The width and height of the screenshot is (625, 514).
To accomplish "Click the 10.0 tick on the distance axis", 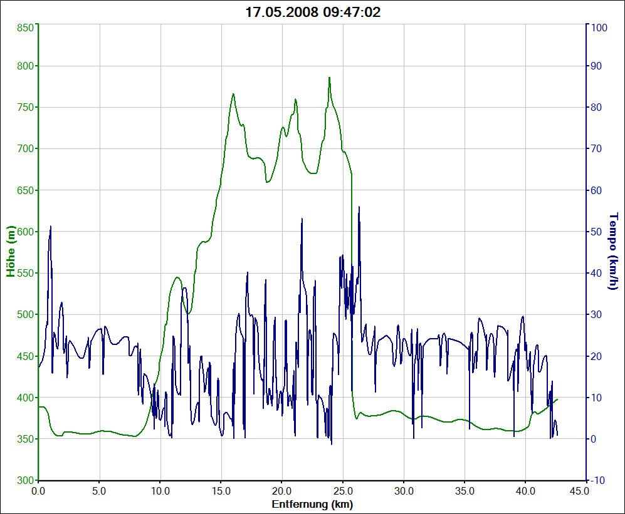I will coord(160,492).
